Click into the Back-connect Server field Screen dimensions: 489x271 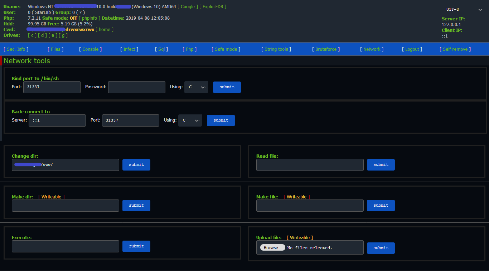pos(57,120)
